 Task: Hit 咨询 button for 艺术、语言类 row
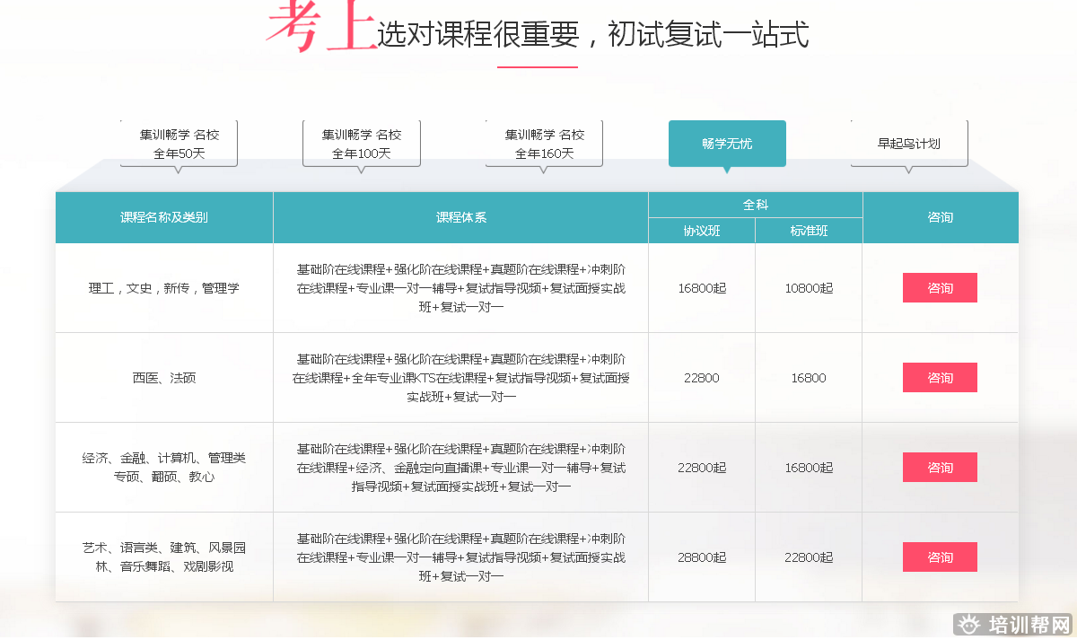[940, 557]
